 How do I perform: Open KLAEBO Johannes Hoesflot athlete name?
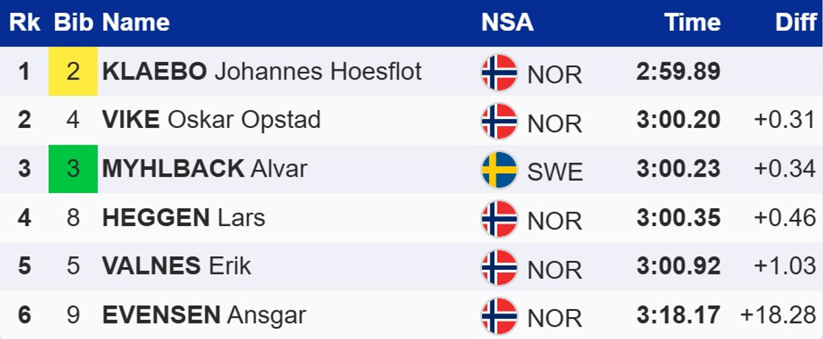coord(261,71)
